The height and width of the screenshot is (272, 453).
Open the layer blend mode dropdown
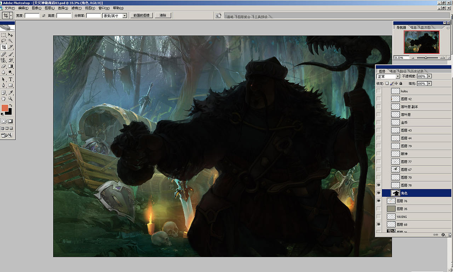tap(398, 76)
